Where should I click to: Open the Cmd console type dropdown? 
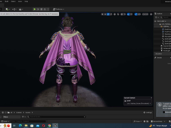point(5,121)
